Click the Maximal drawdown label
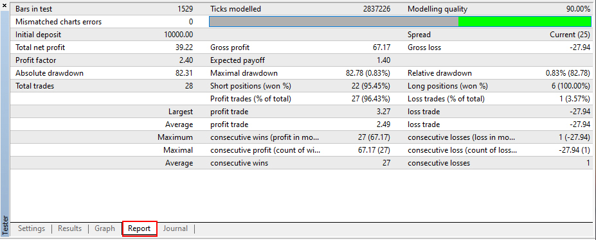The height and width of the screenshot is (240, 596). tap(244, 73)
